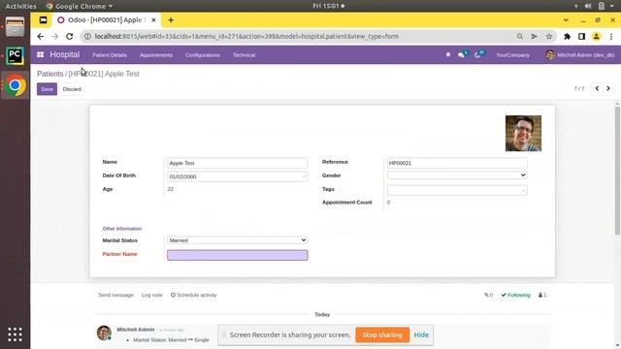Open new Chrome tab
This screenshot has width=621, height=349.
171,19
